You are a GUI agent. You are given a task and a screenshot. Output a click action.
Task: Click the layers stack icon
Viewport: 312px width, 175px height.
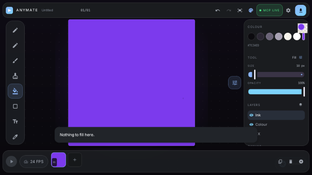pyautogui.click(x=301, y=105)
